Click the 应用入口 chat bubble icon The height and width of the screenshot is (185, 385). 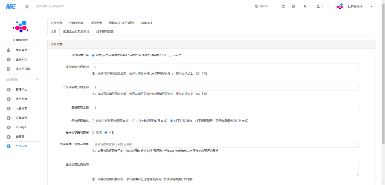point(9,60)
